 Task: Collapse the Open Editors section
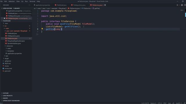(x=2, y=8)
